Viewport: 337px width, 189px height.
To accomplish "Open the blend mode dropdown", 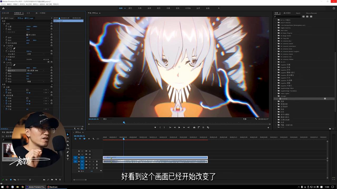I will tap(36, 54).
